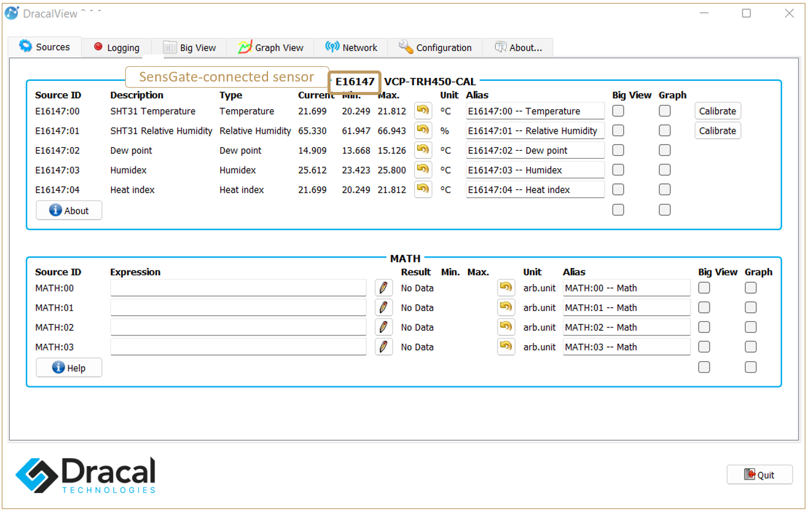Click the Dracal Technologies logo
This screenshot has height=512, width=809.
[85, 475]
